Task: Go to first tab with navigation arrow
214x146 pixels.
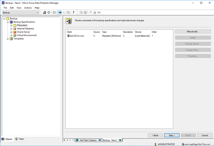Action: [x=64, y=140]
